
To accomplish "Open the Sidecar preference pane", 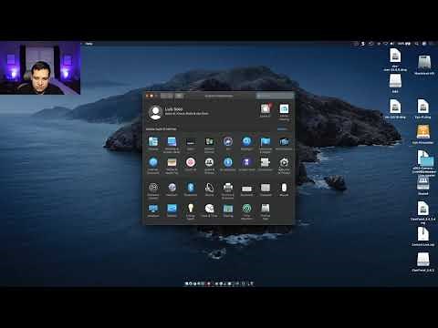I will pyautogui.click(x=172, y=210).
